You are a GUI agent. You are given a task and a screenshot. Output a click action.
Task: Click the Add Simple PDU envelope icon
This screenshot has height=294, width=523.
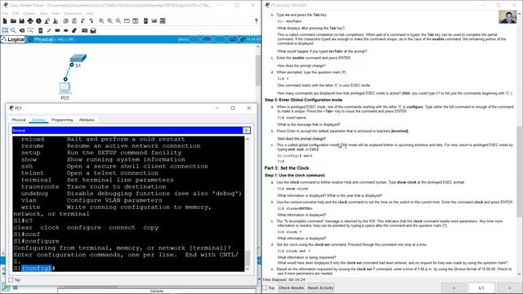click(85, 30)
